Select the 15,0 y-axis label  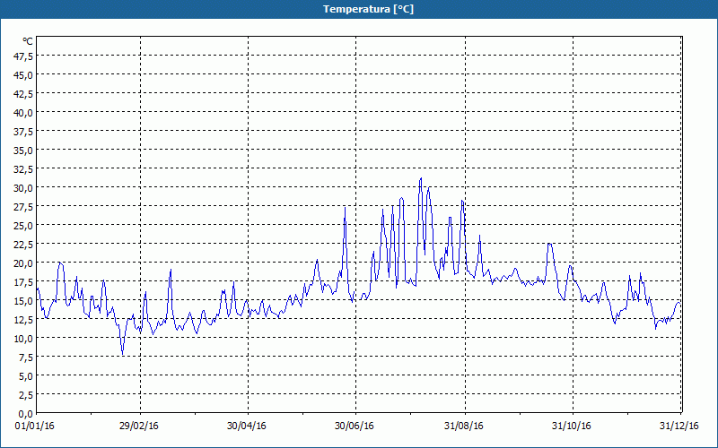[23, 301]
